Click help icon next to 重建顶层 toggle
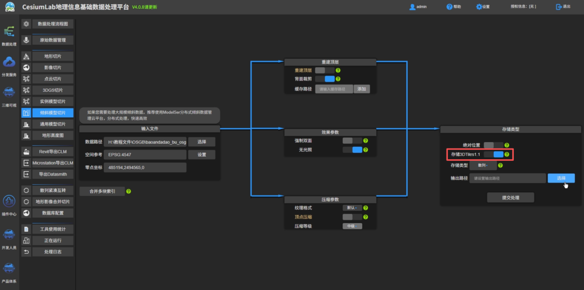This screenshot has height=290, width=584. pyautogui.click(x=338, y=70)
